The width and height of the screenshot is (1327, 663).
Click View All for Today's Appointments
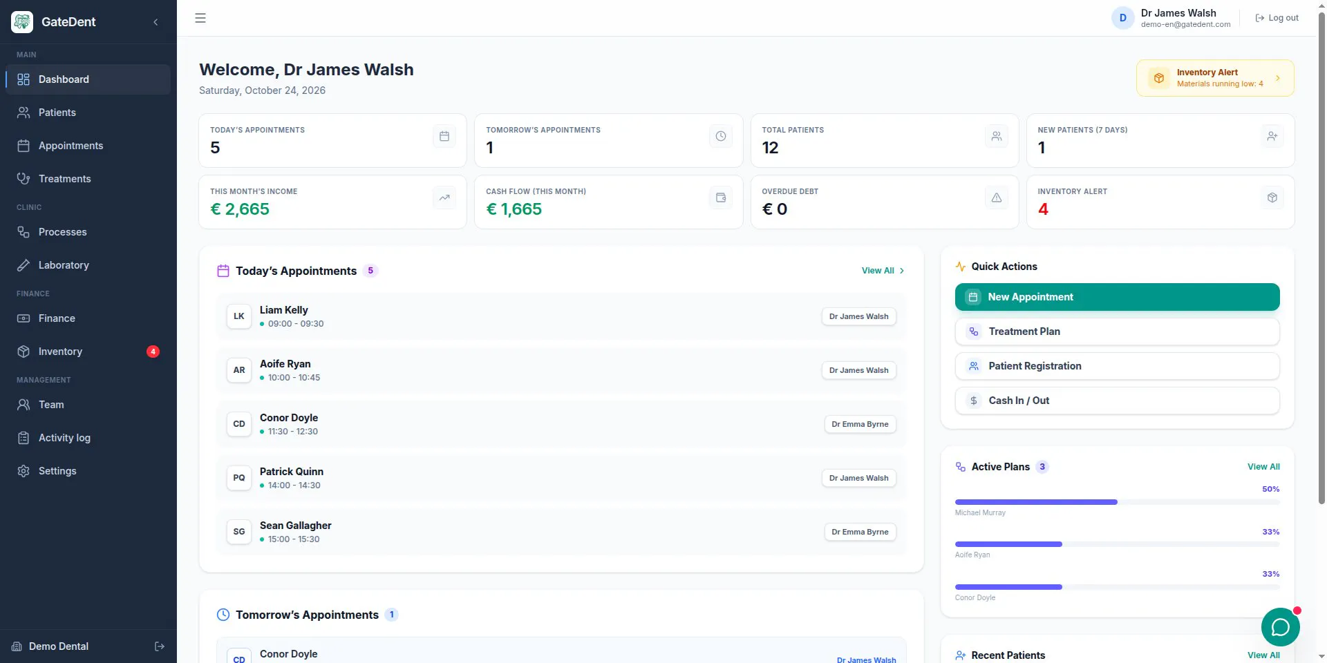883,271
